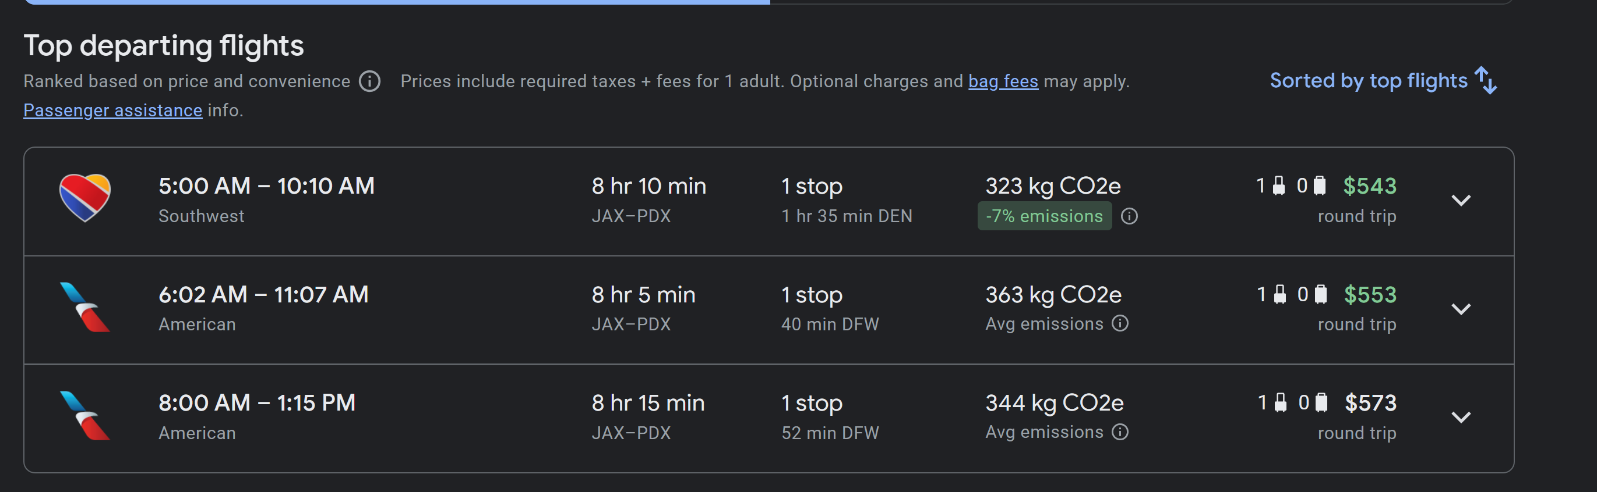Open the Passenger assistance link
The image size is (1597, 492).
(x=113, y=110)
